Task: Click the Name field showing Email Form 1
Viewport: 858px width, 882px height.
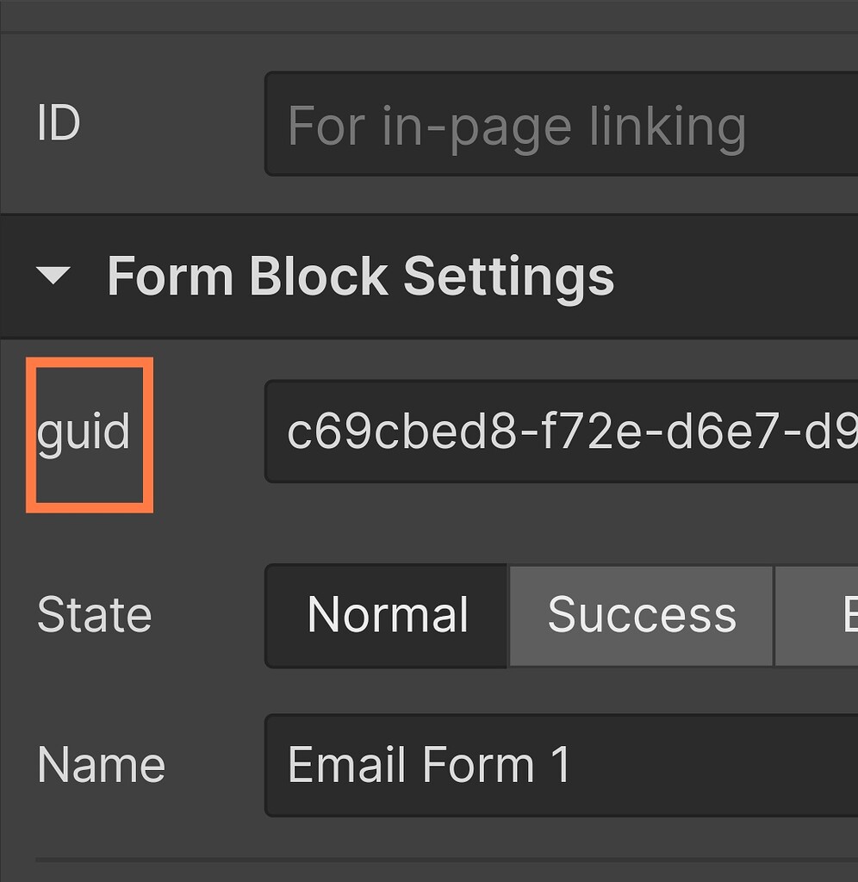Action: coord(560,765)
